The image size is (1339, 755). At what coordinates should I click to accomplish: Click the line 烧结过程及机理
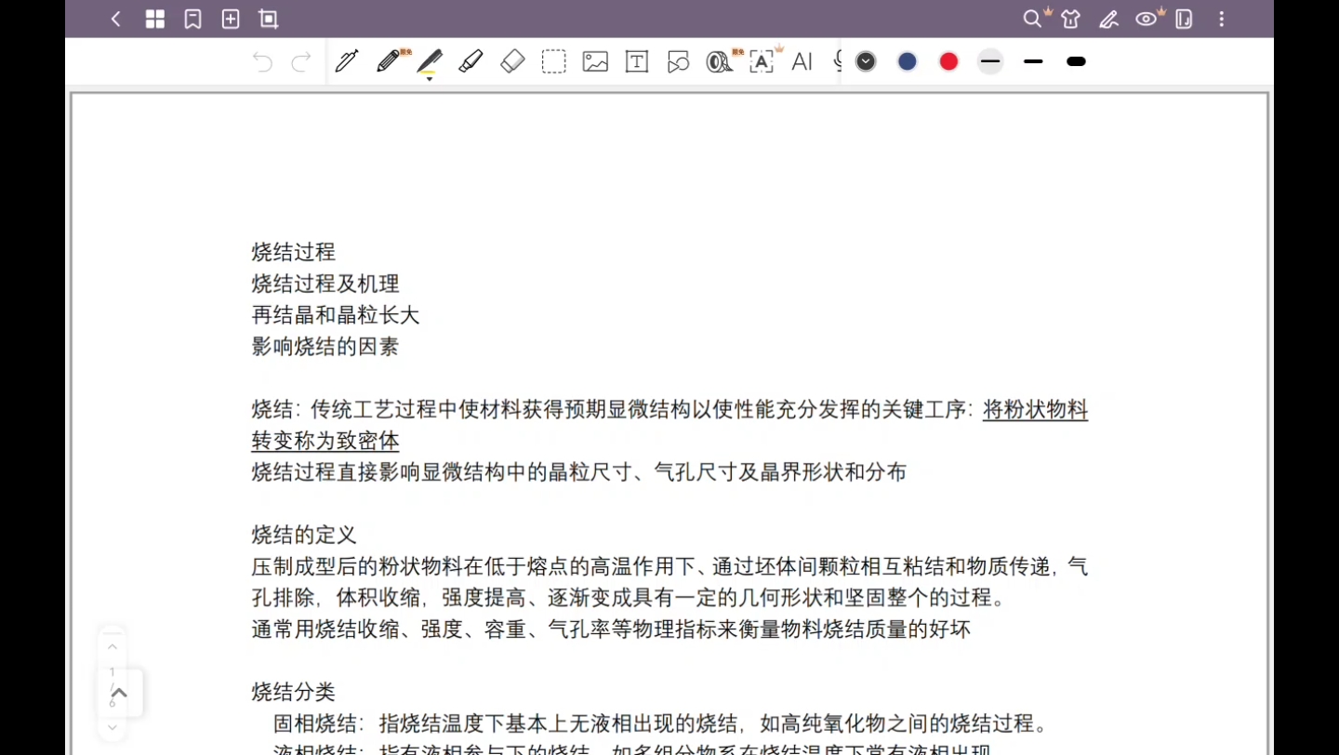click(x=325, y=284)
